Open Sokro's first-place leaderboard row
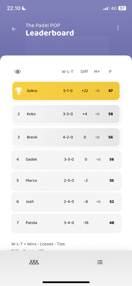 coord(66,91)
